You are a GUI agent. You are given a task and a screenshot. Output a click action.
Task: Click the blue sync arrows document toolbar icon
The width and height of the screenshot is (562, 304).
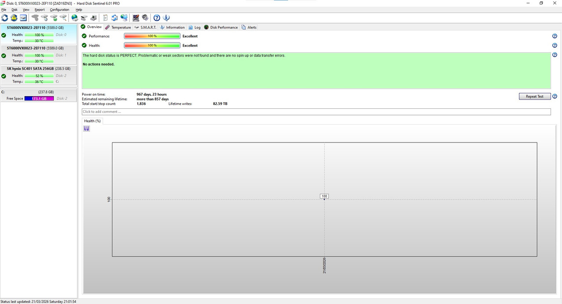coord(115,18)
